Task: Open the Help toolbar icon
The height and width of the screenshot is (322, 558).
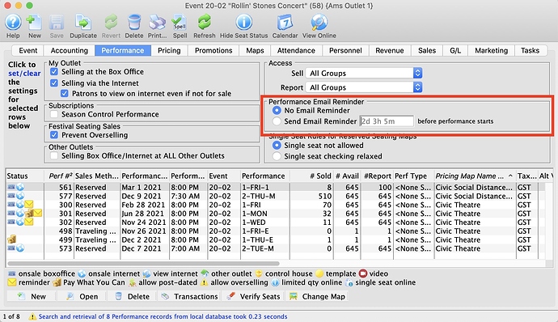Action: 13,23
